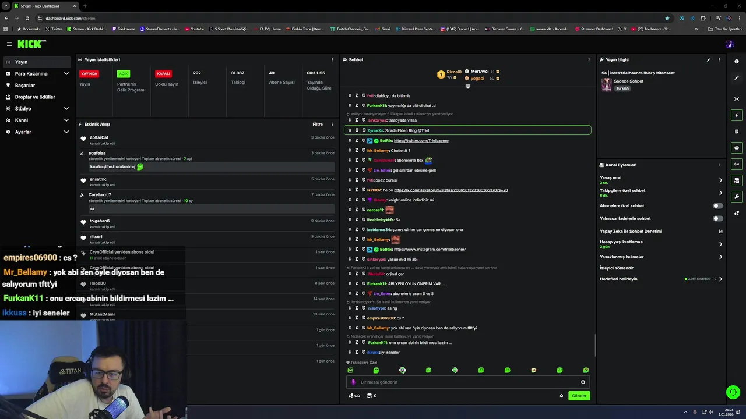Edit stream info with the pencil icon
Image resolution: width=746 pixels, height=419 pixels.
[x=709, y=59]
